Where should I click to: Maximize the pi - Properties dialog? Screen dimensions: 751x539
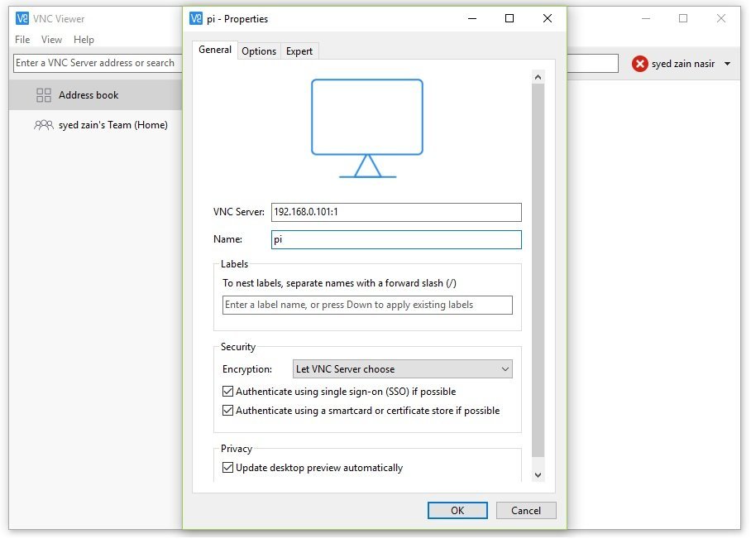click(x=509, y=19)
